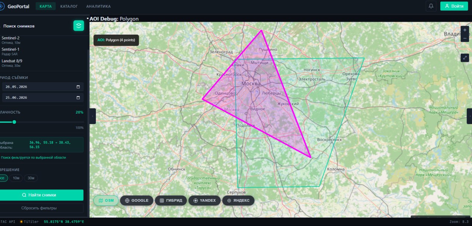Click the Войти login button
The image size is (472, 226).
(454, 6)
